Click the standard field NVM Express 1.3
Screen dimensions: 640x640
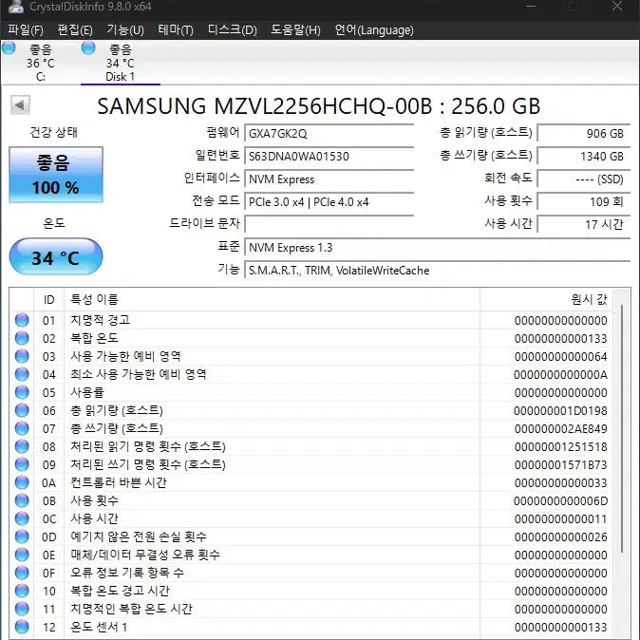tap(438, 247)
